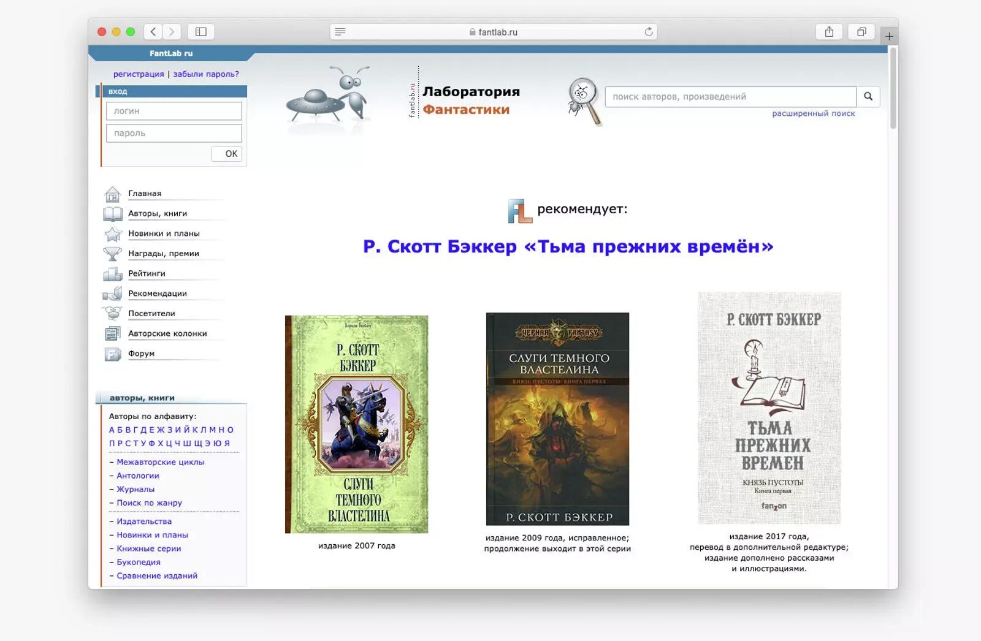
Task: Open Главная menu item
Action: [145, 194]
